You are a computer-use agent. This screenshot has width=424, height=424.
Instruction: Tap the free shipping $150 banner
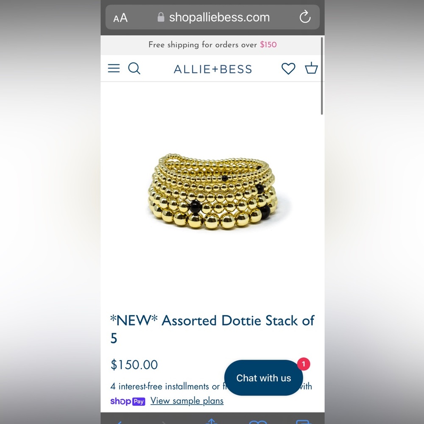point(212,45)
